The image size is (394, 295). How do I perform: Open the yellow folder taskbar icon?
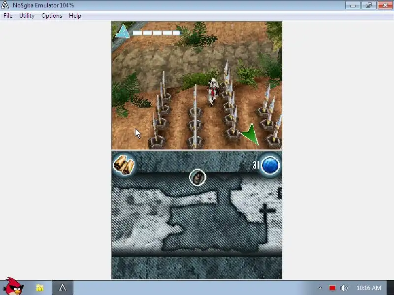click(x=40, y=288)
